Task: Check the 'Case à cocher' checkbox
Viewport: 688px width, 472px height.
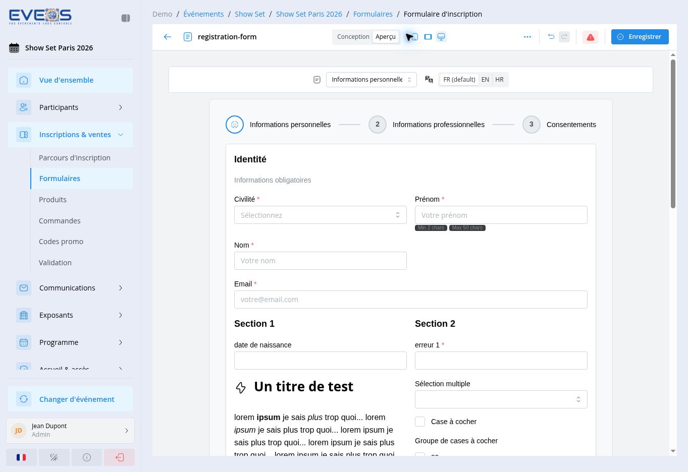Action: pyautogui.click(x=420, y=422)
